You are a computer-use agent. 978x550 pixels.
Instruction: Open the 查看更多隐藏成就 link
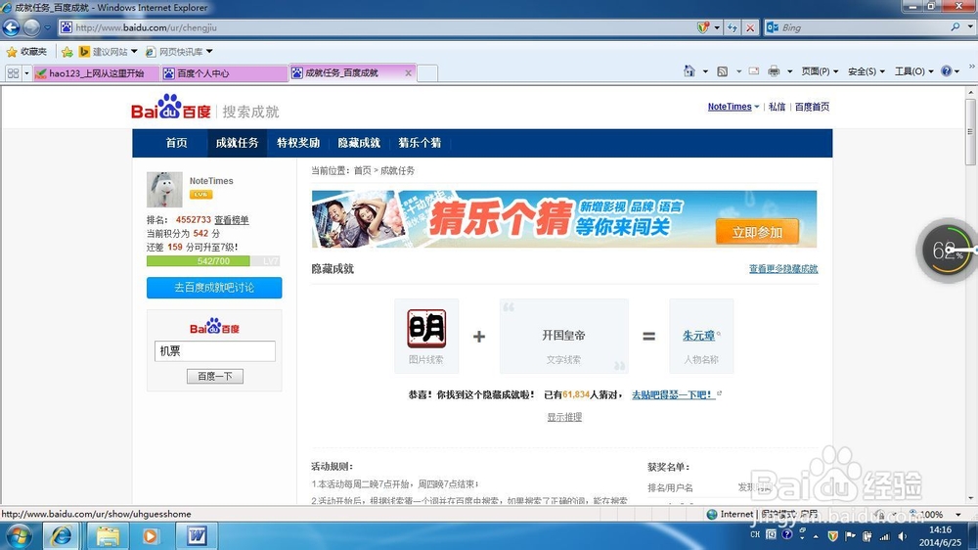tap(783, 268)
